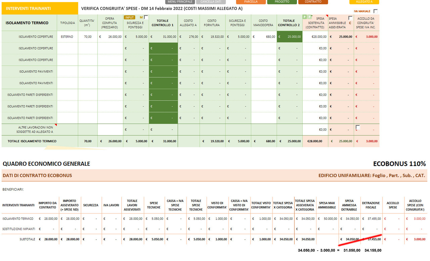The width and height of the screenshot is (430, 261).
Task: Click the IMPORTO DA CONTRATTO column header
Action: [x=47, y=205]
